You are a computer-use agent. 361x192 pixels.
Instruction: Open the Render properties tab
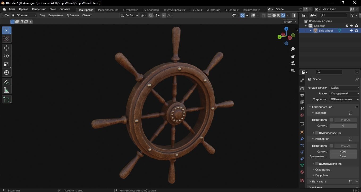coord(302,89)
